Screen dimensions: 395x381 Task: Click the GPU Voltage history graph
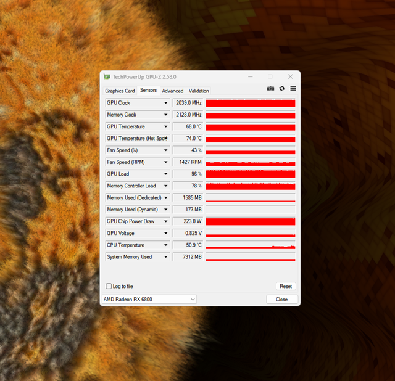click(x=251, y=233)
